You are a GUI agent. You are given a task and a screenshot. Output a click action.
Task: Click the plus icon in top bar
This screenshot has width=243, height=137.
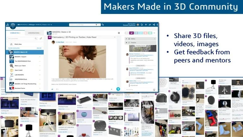click(146, 24)
